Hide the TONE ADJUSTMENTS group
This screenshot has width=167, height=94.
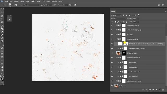tap(112, 25)
